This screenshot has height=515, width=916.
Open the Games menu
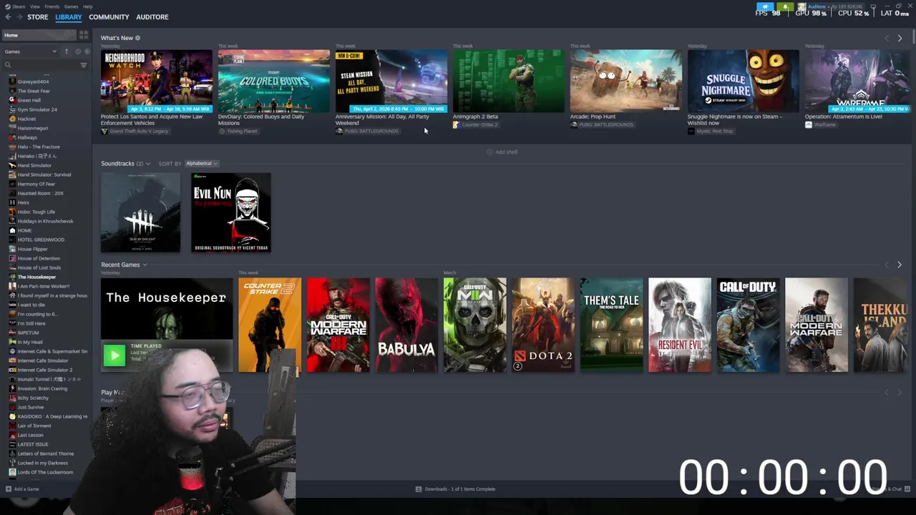tap(71, 6)
